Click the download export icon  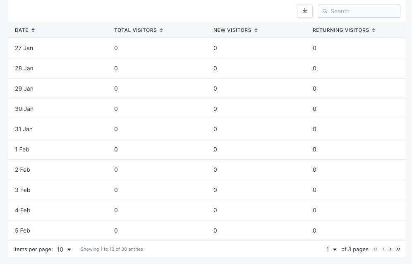tap(305, 11)
